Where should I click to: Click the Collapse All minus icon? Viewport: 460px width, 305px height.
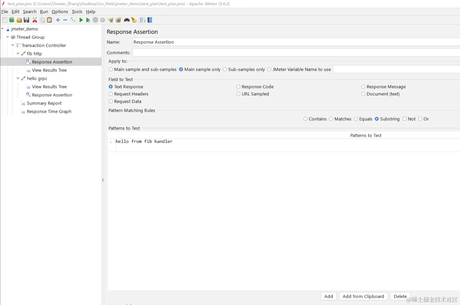pyautogui.click(x=65, y=20)
